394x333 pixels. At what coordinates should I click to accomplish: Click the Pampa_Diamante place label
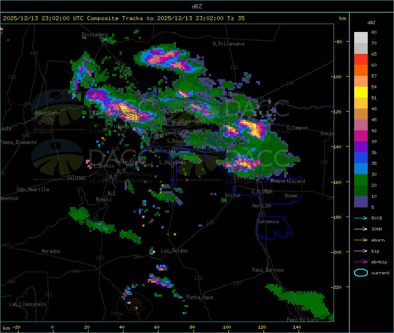pyautogui.click(x=18, y=142)
